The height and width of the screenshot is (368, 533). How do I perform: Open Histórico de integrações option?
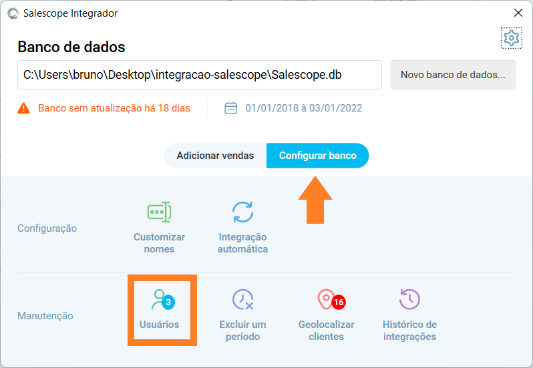click(x=409, y=315)
